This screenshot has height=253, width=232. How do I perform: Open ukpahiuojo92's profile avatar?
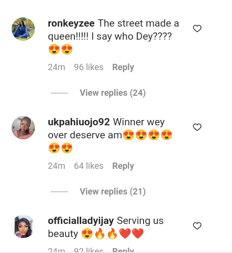tap(23, 128)
